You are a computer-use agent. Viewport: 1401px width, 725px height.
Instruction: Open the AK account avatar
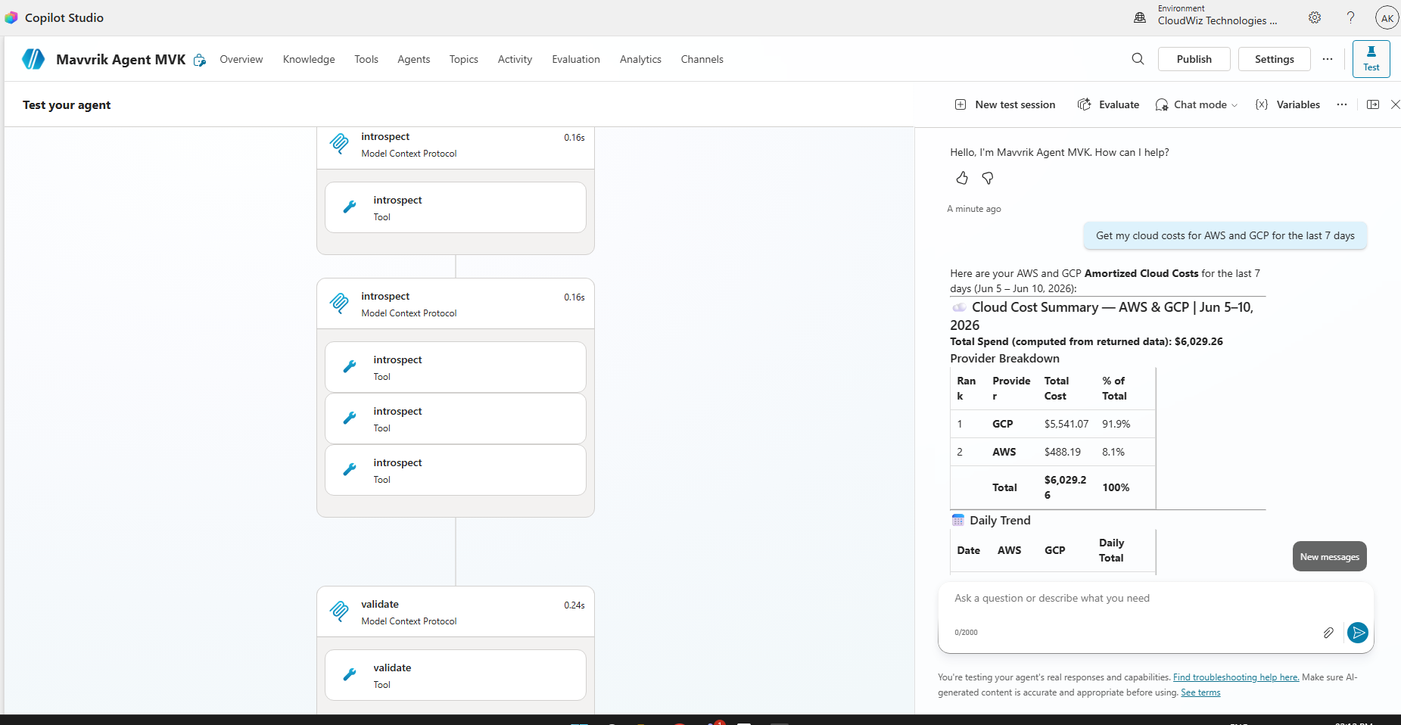(1387, 17)
